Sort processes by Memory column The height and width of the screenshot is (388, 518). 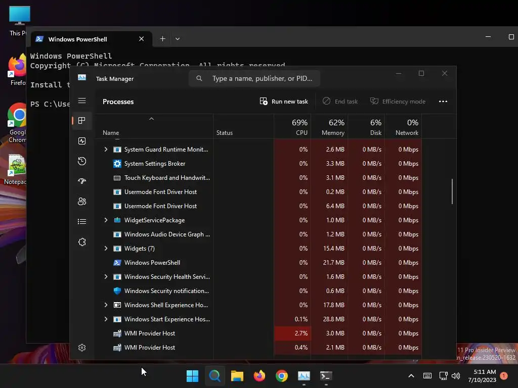(329, 127)
